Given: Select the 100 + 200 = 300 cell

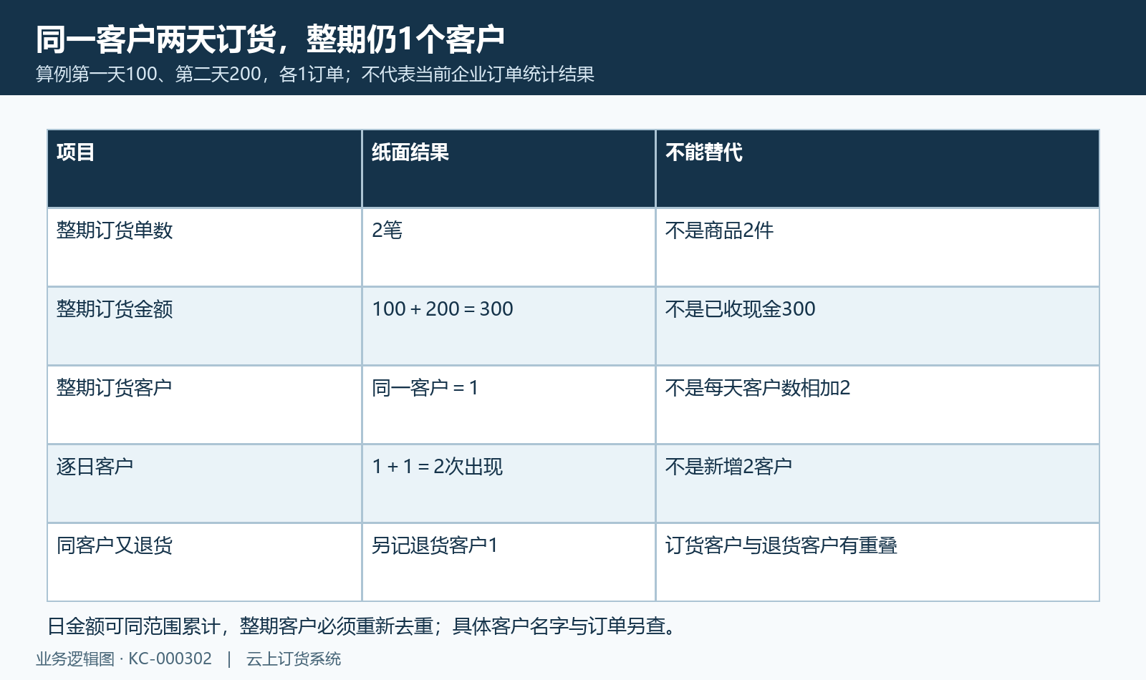Looking at the screenshot, I should (509, 326).
